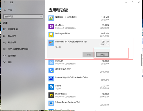Click the Skype app icon
The image size is (143, 111).
(x=51, y=87)
